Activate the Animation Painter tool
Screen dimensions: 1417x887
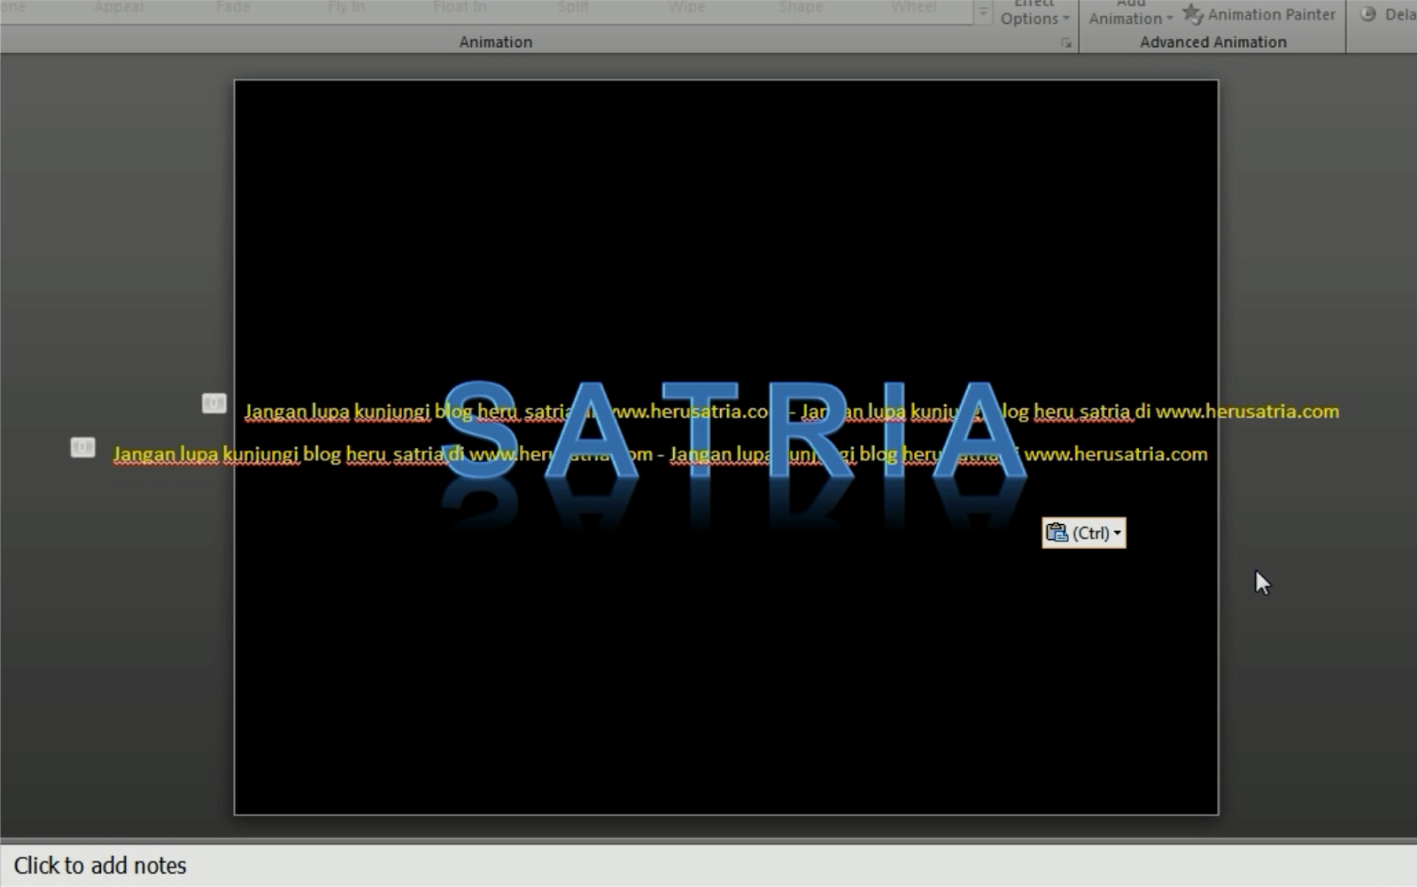[1258, 14]
